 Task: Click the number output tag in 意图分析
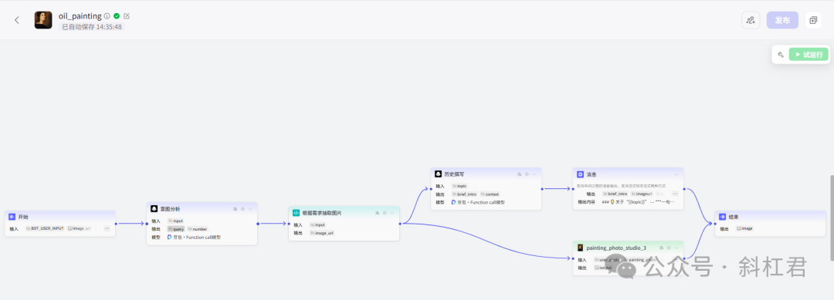(197, 229)
